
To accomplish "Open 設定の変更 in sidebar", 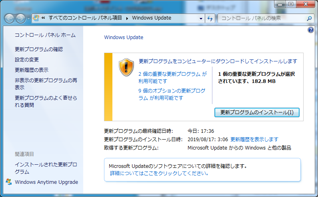I will tap(27, 60).
